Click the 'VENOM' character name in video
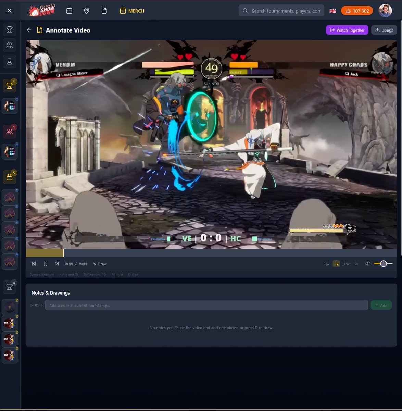This screenshot has width=402, height=411. pyautogui.click(x=65, y=65)
